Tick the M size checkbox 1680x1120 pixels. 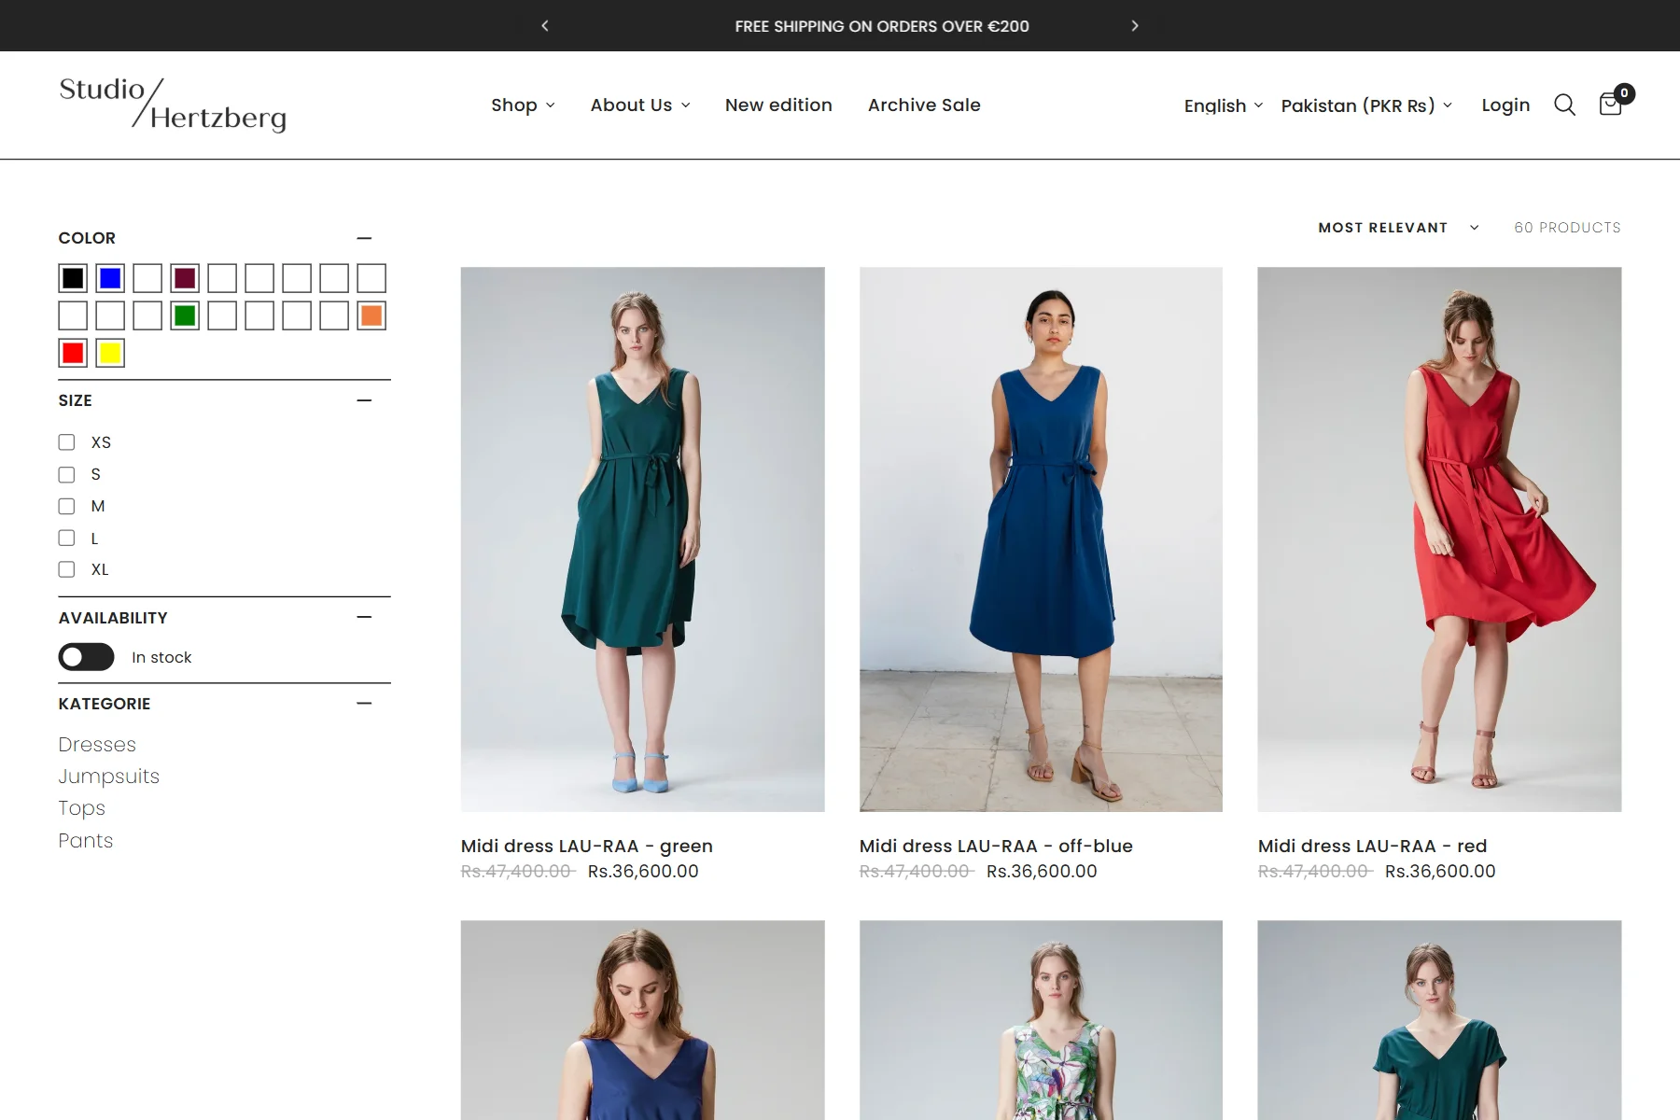pos(66,506)
